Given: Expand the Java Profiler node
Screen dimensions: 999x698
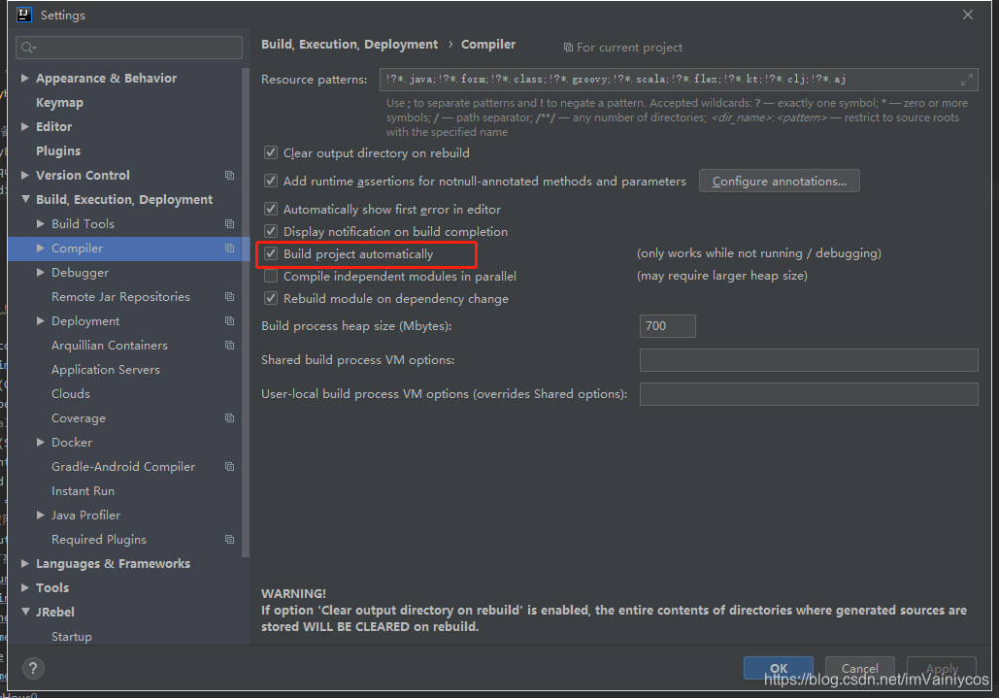Looking at the screenshot, I should pos(40,515).
